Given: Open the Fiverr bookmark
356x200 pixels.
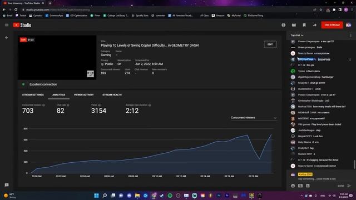Looking at the screenshot, I should click(x=95, y=16).
